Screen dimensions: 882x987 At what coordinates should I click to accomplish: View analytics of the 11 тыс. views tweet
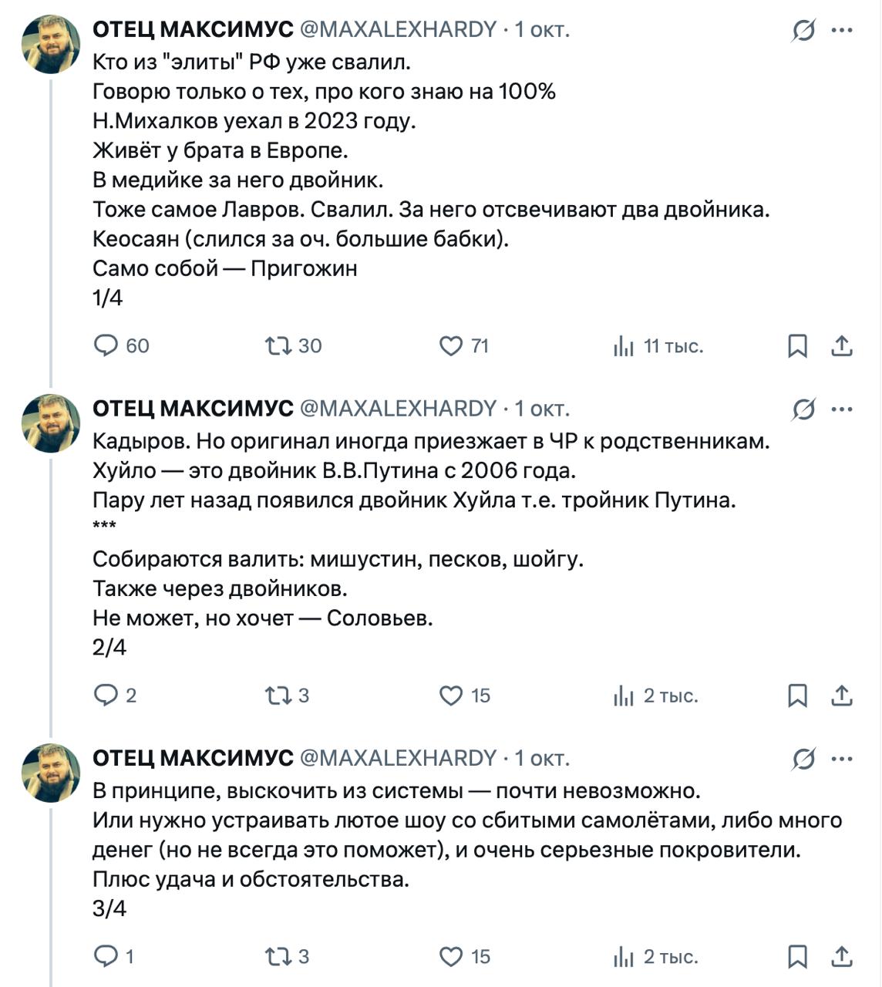coord(623,346)
